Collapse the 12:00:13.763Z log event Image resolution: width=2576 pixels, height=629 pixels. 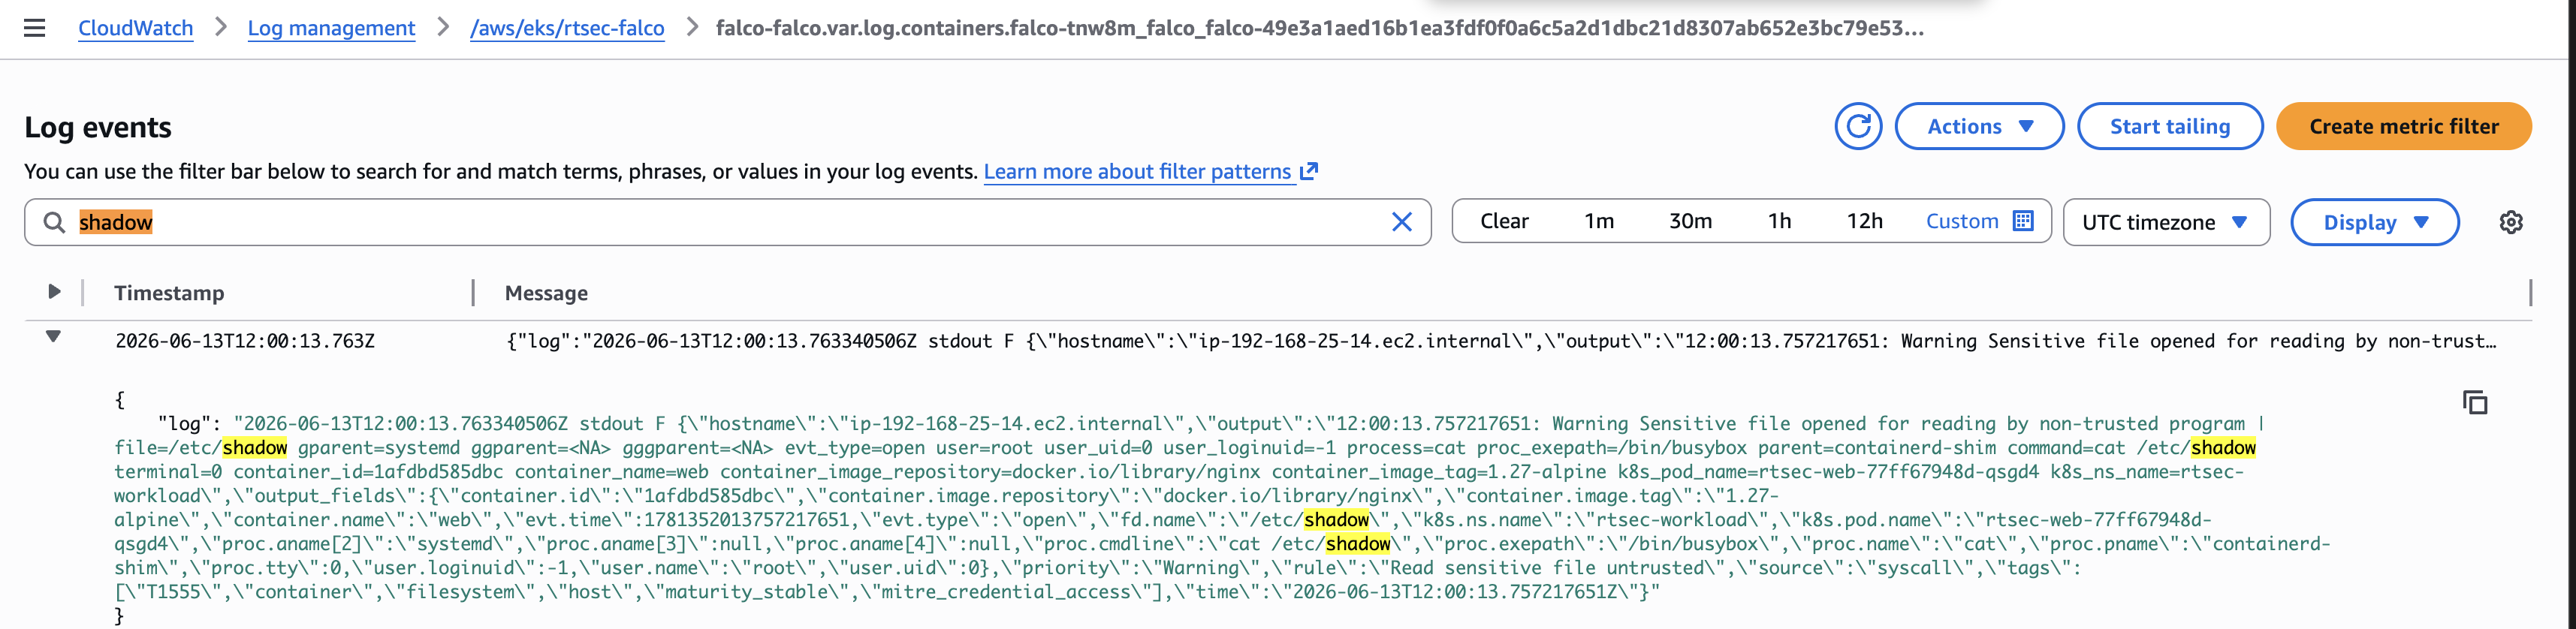pyautogui.click(x=54, y=337)
